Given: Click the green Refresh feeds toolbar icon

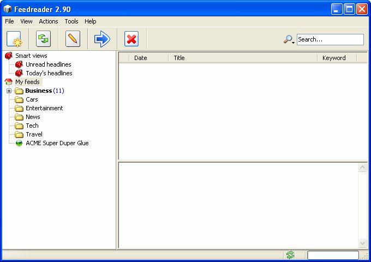Looking at the screenshot, I should click(x=43, y=39).
